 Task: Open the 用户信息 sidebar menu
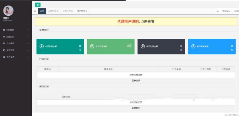tap(16, 57)
